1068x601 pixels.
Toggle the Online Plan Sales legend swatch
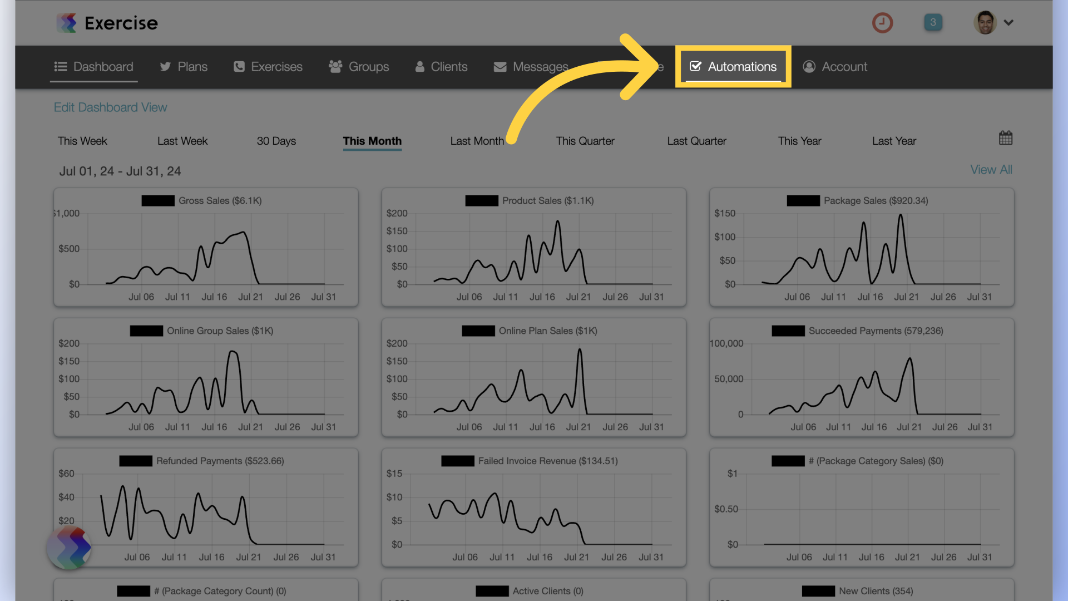pos(478,331)
